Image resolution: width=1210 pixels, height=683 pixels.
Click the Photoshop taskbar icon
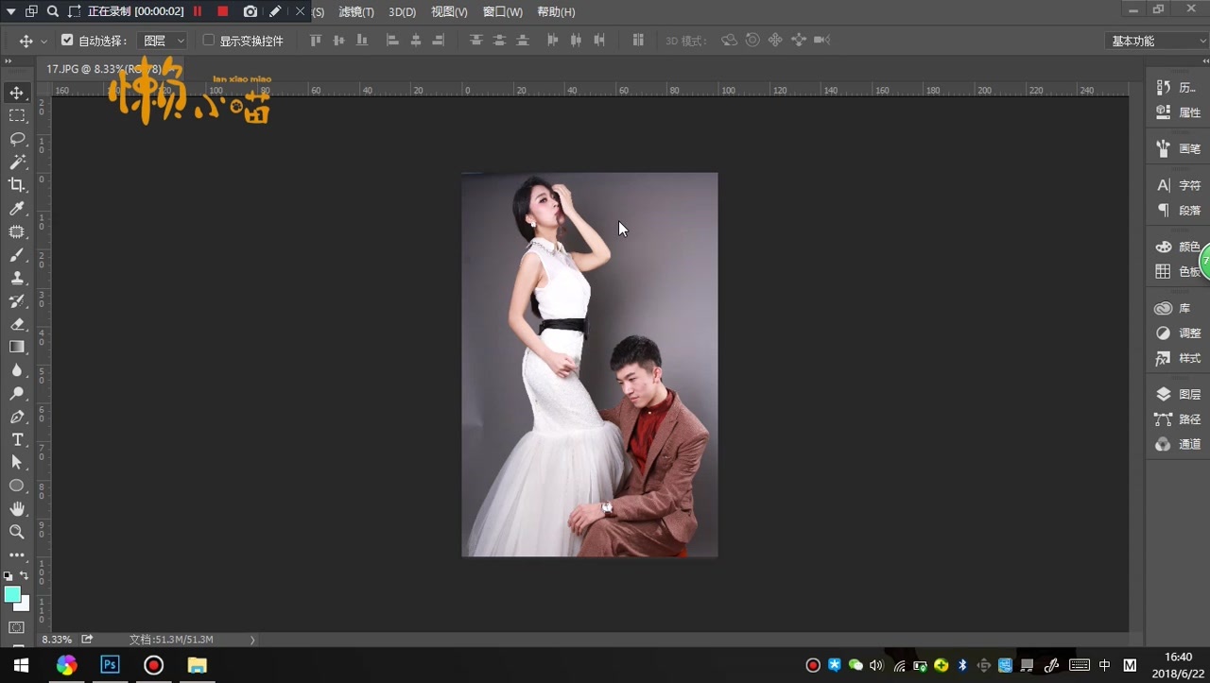click(110, 665)
